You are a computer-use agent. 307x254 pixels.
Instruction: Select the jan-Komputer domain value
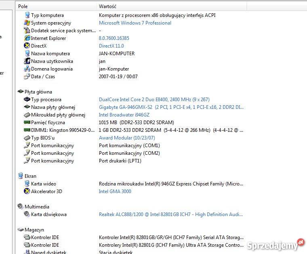[x=114, y=69]
